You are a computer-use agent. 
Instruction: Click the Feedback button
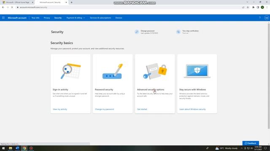click(251, 143)
